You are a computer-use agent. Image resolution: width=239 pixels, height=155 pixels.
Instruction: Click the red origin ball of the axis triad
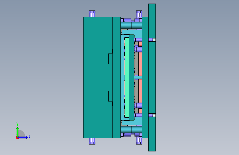(17, 138)
